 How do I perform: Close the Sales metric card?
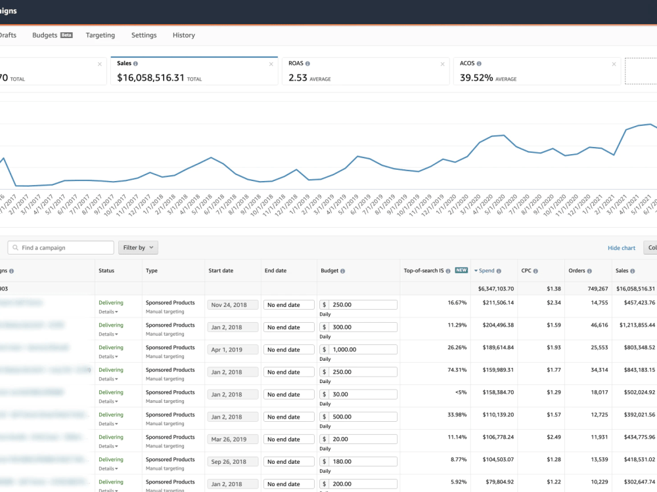pyautogui.click(x=271, y=64)
